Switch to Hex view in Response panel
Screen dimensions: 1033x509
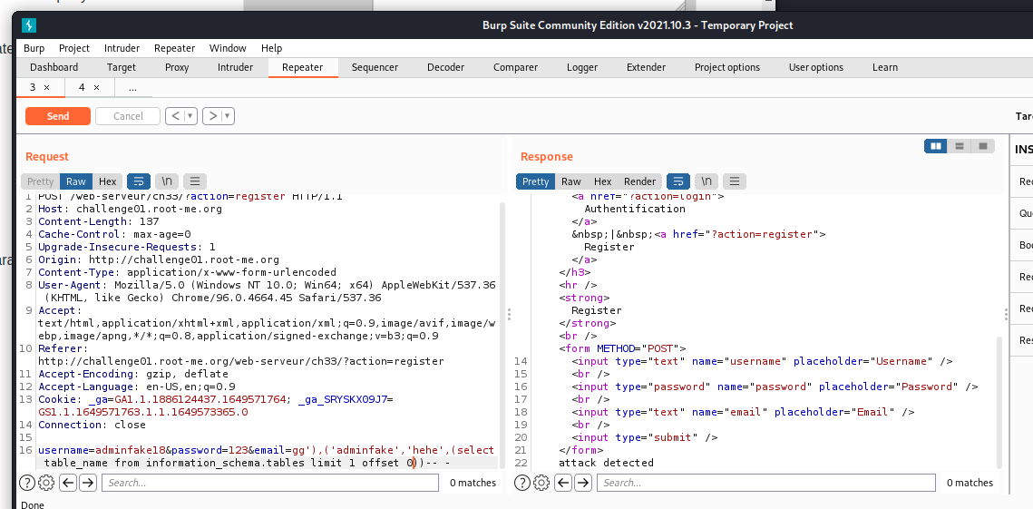tap(603, 181)
